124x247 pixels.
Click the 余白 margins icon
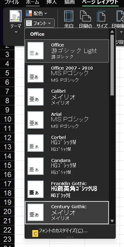point(69,16)
